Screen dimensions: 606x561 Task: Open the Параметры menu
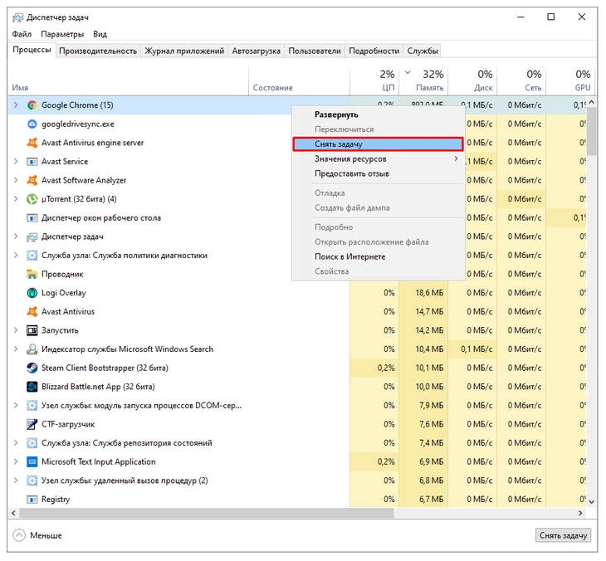coord(62,34)
